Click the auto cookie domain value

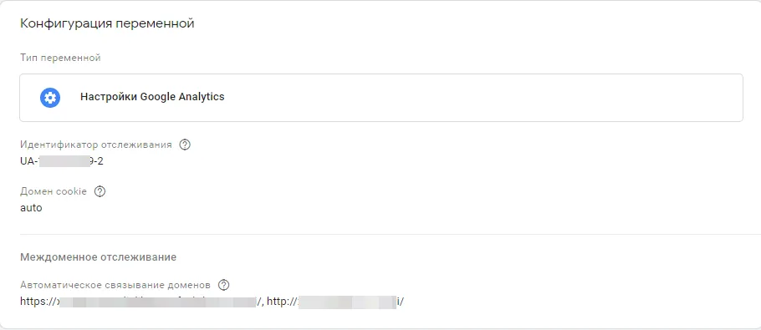pos(31,208)
